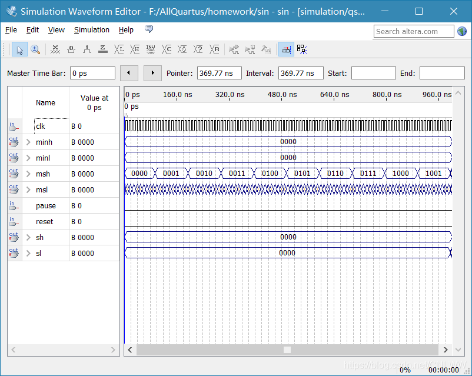Expand the minl bus node
This screenshot has height=376, width=472.
pos(28,158)
